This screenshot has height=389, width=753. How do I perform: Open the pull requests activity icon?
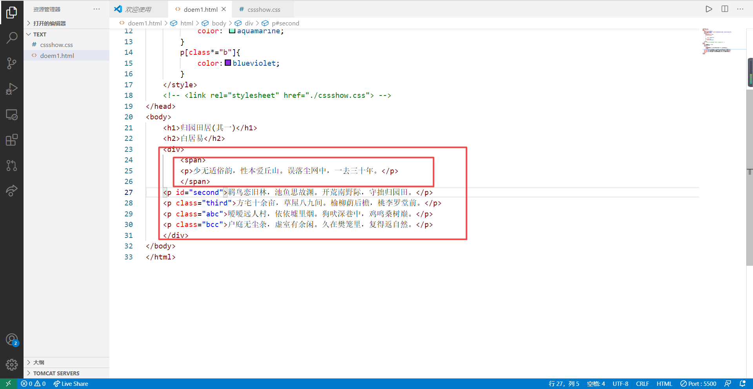[12, 166]
